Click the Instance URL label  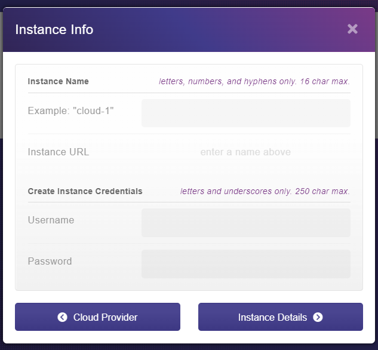tap(59, 152)
